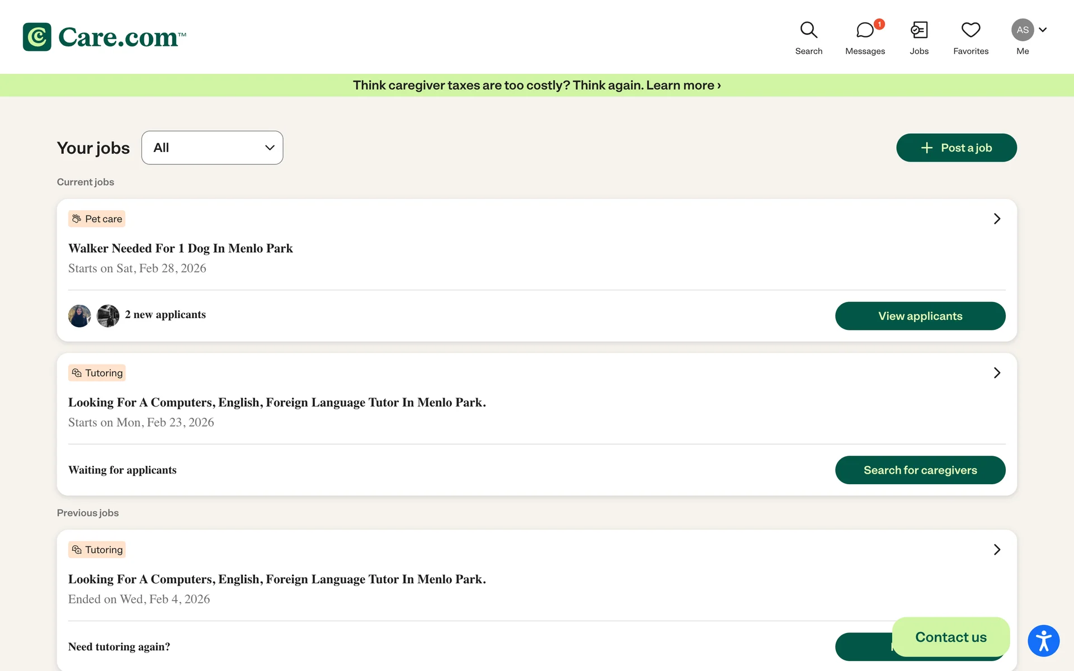The image size is (1074, 671).
Task: Click the Jobs icon in header
Action: coord(918,30)
